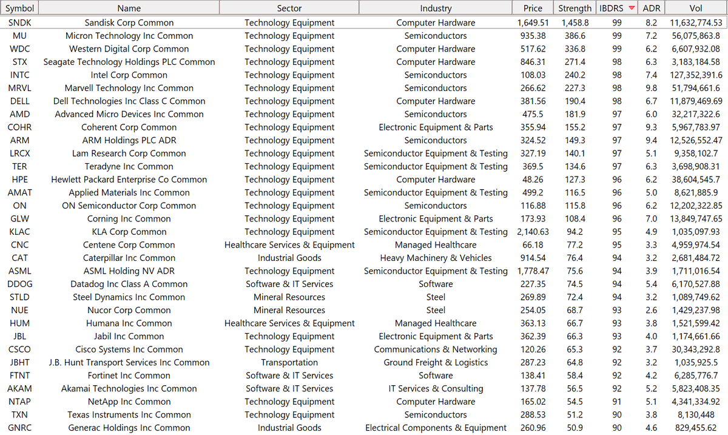Viewport: 728px width, 435px height.
Task: Sort by the Symbol column header
Action: coord(20,8)
